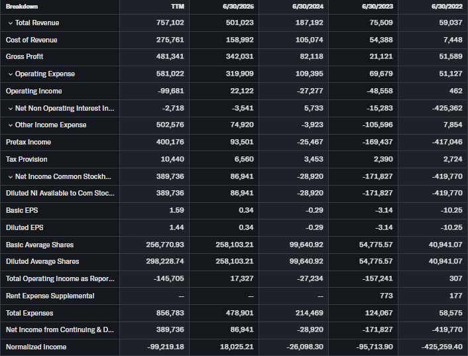Click the Diluted EPS row label
The height and width of the screenshot is (356, 468).
[x=24, y=227]
